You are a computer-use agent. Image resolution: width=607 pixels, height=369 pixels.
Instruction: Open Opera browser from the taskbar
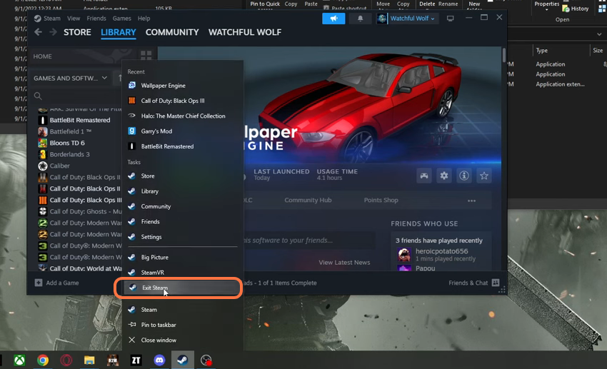click(66, 360)
